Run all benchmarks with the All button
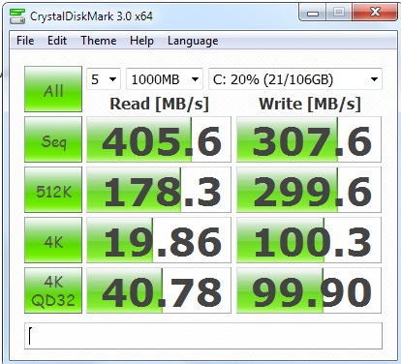This screenshot has width=401, height=364. pos(53,89)
